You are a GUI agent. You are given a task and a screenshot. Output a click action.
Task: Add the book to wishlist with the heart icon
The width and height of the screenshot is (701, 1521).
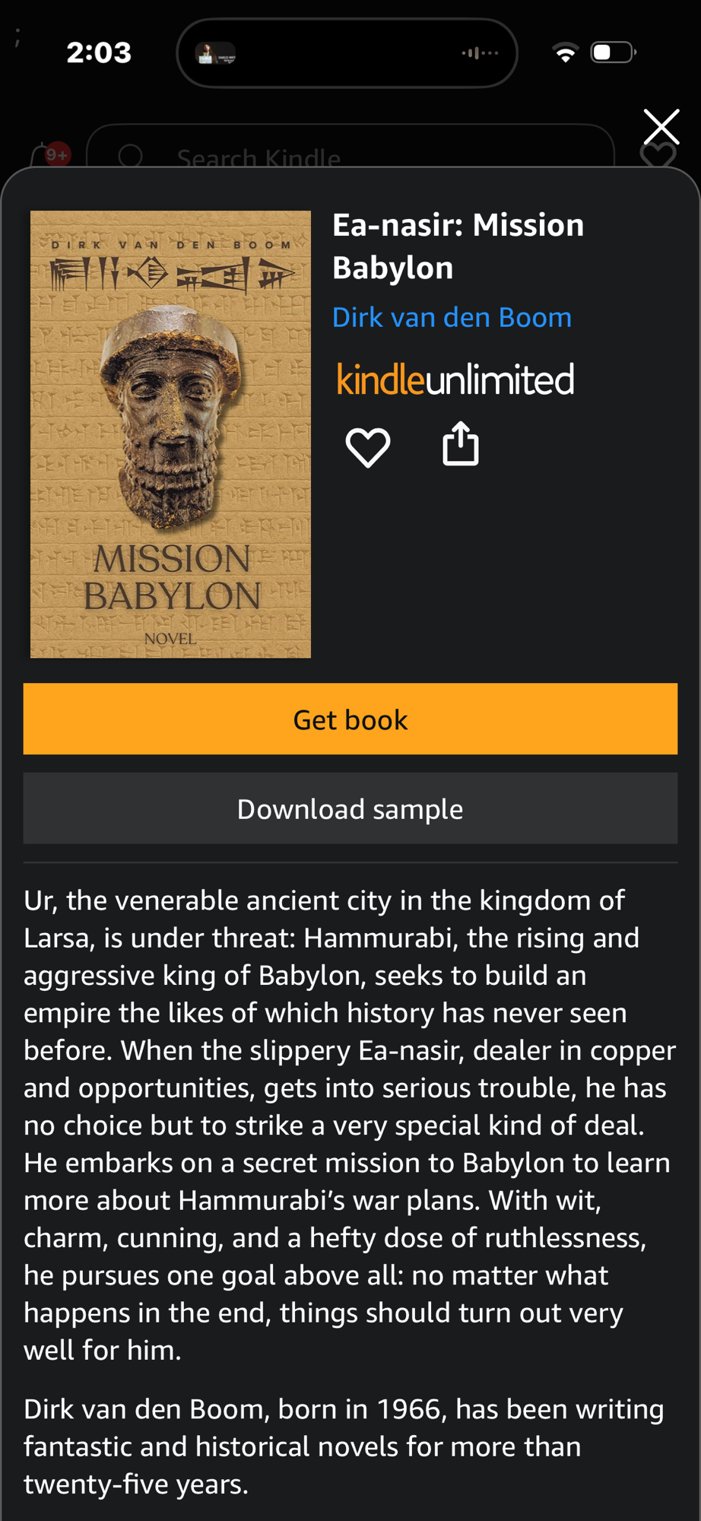pos(368,446)
